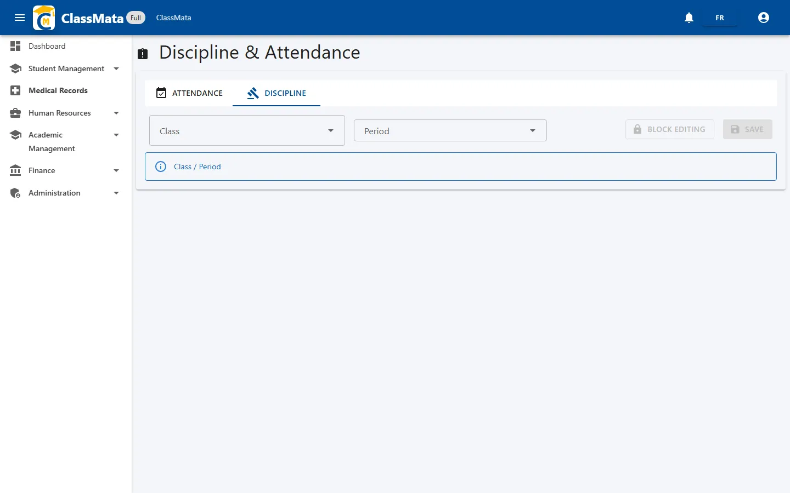Select the Discipline tab
This screenshot has width=790, height=493.
pos(276,93)
